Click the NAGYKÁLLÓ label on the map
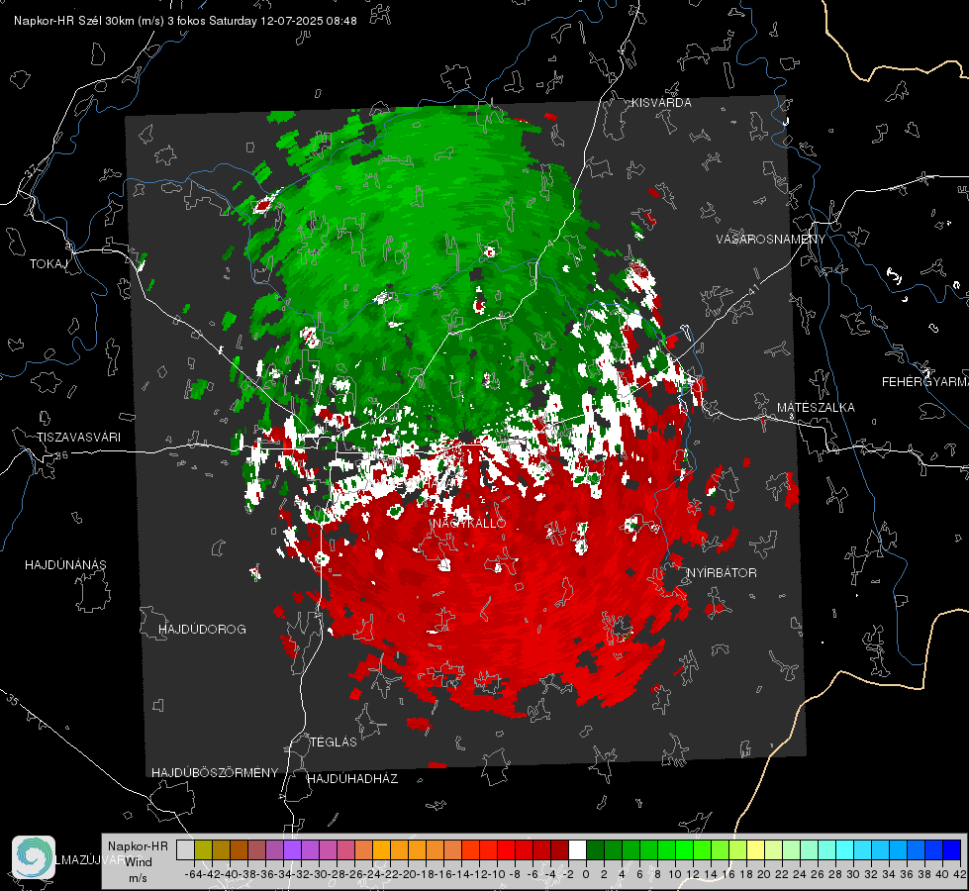This screenshot has height=891, width=969. 469,523
